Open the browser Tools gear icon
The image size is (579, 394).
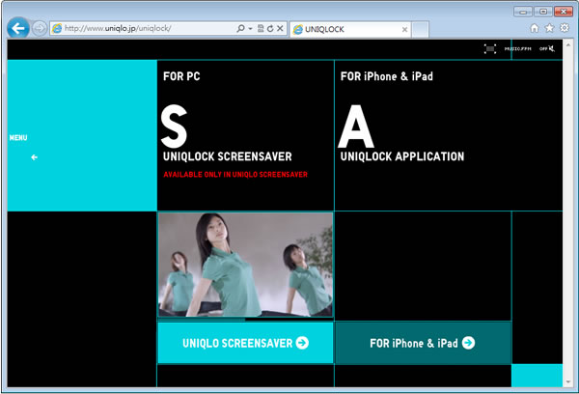point(565,28)
